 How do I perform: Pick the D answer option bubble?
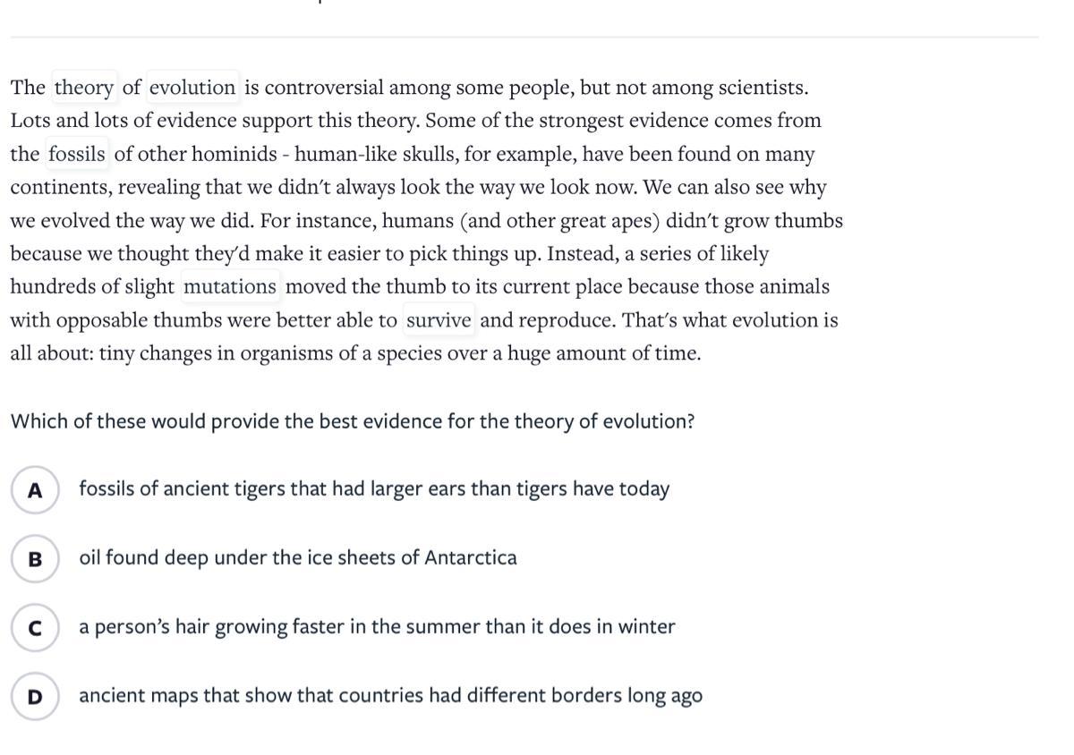(x=35, y=697)
